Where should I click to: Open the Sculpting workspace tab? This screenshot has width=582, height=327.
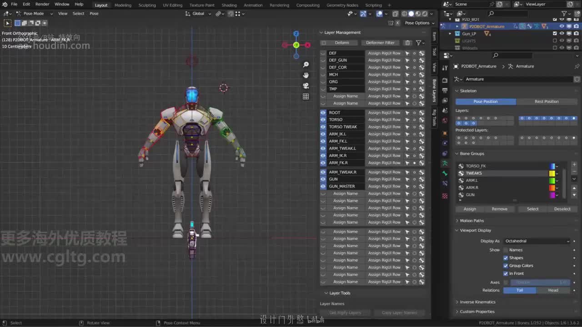[147, 5]
